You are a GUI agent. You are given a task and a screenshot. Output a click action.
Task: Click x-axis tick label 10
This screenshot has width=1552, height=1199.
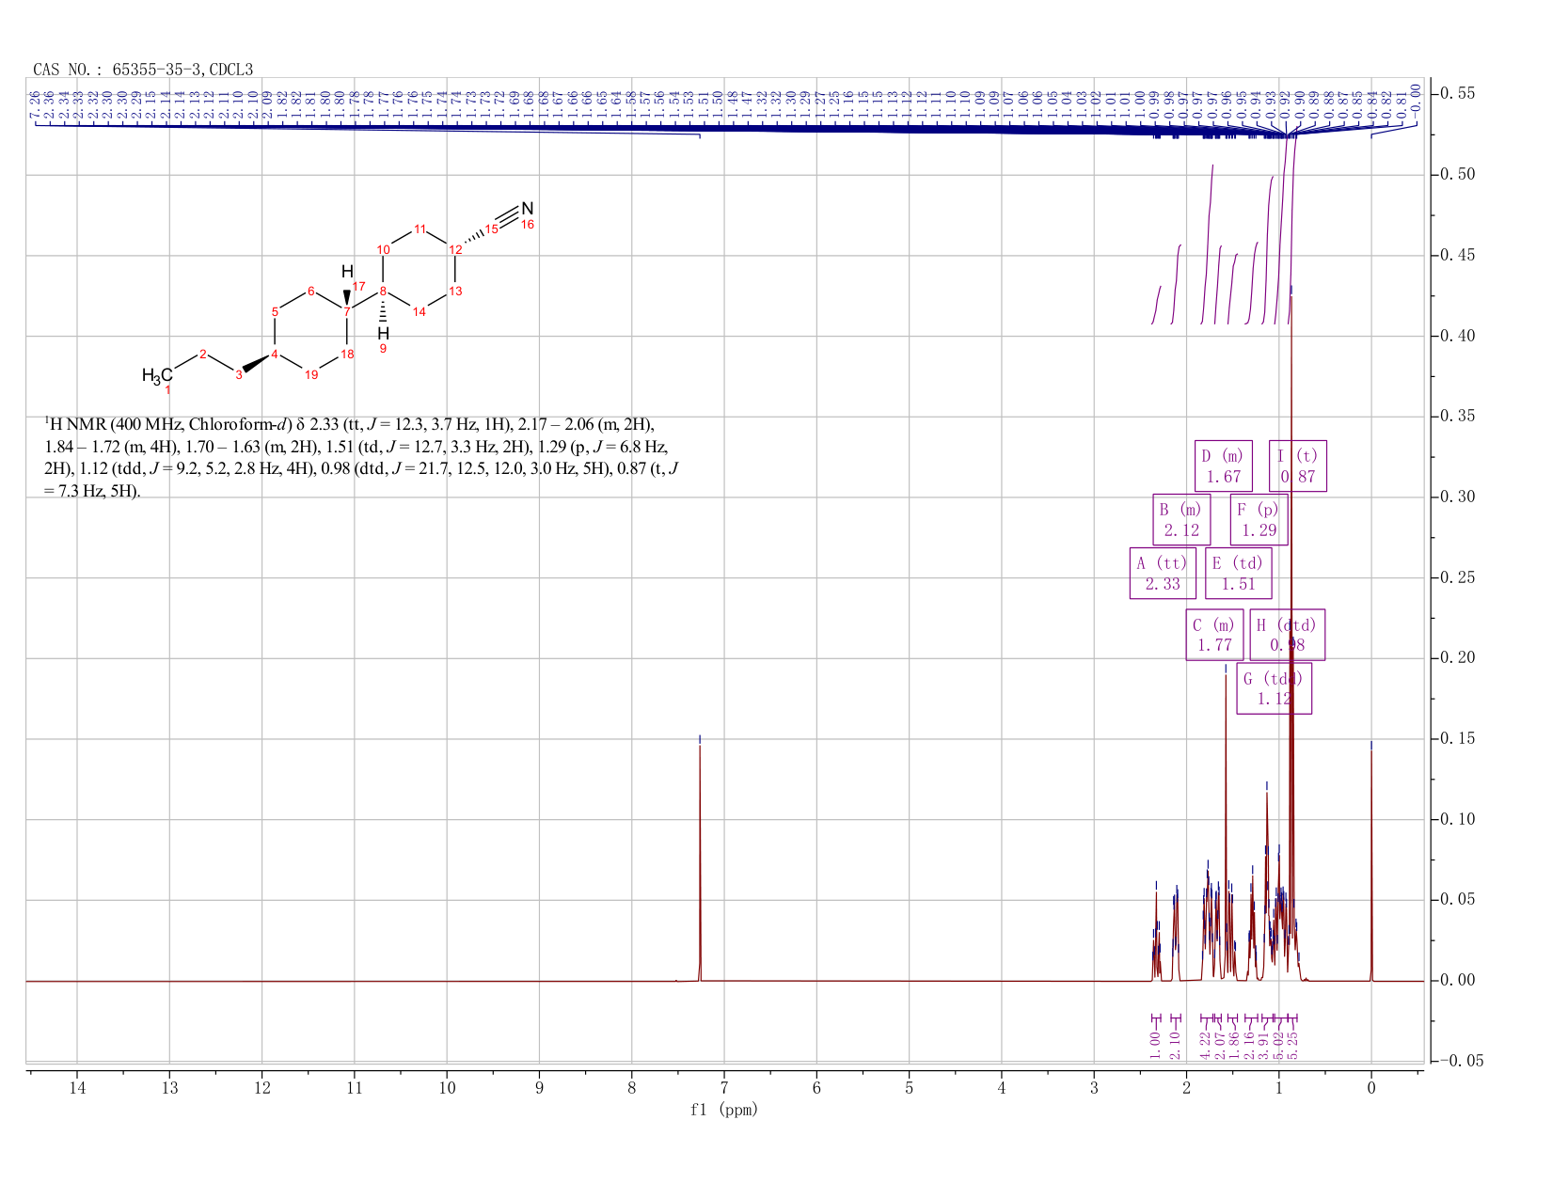click(x=447, y=1088)
